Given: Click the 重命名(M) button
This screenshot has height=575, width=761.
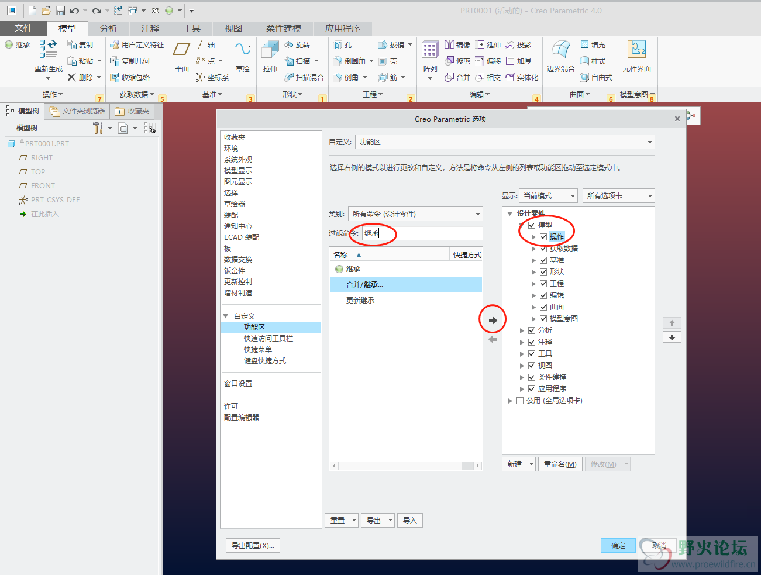Looking at the screenshot, I should click(x=560, y=464).
